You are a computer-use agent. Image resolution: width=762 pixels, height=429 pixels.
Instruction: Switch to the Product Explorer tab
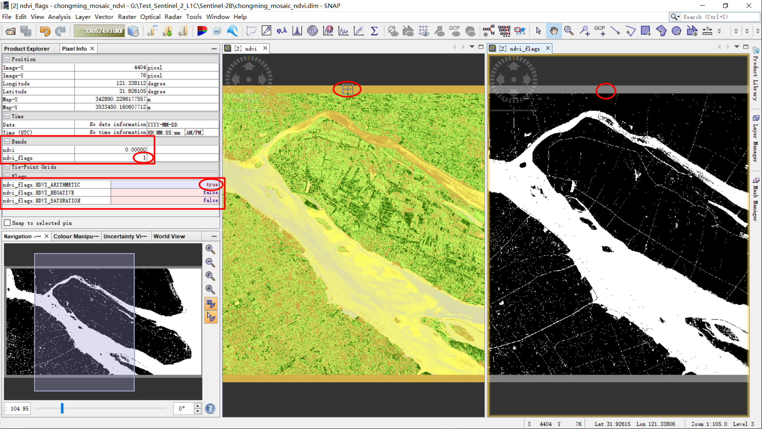[x=27, y=48]
